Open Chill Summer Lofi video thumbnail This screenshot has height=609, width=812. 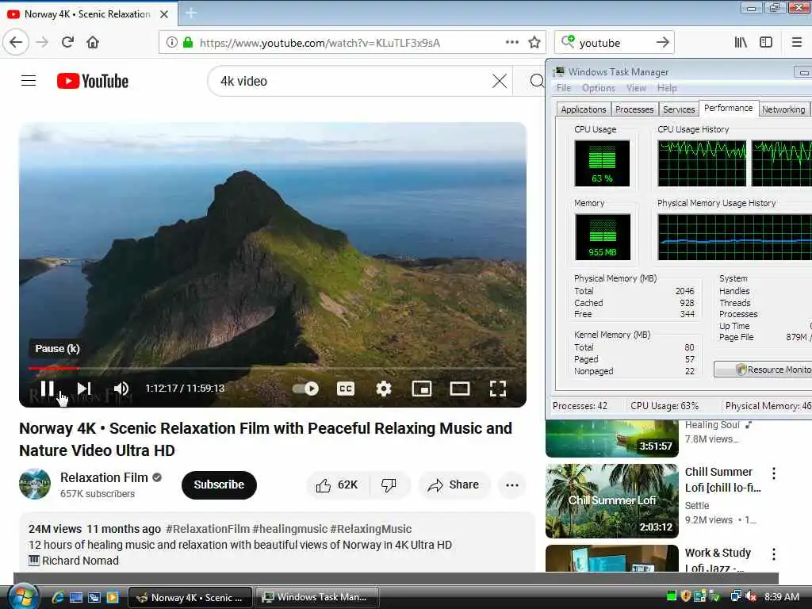611,501
